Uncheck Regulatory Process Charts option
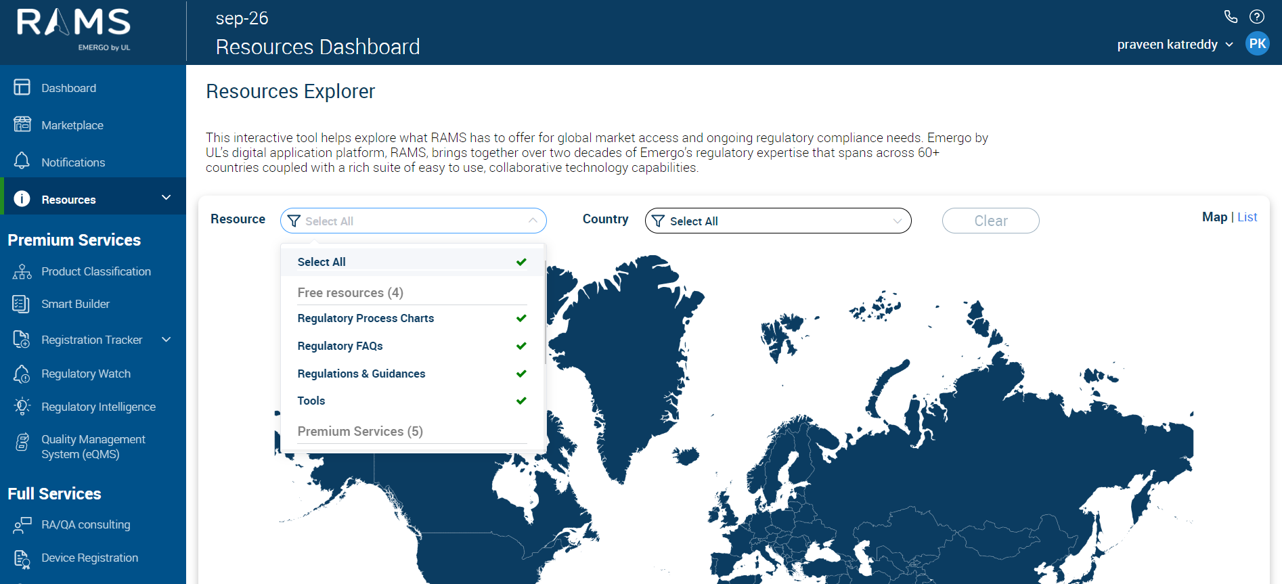 (412, 318)
